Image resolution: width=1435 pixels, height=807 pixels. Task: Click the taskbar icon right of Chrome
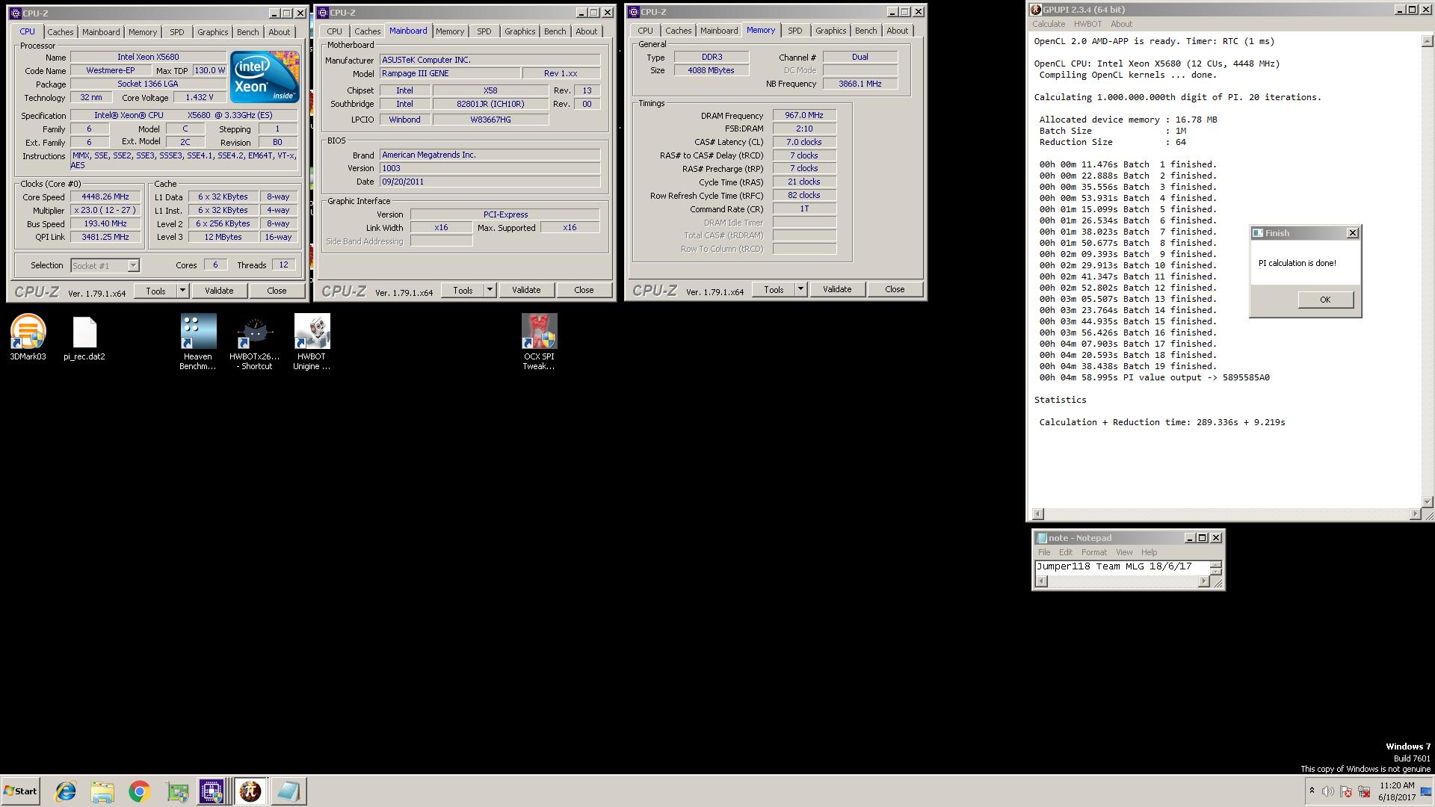click(x=177, y=791)
